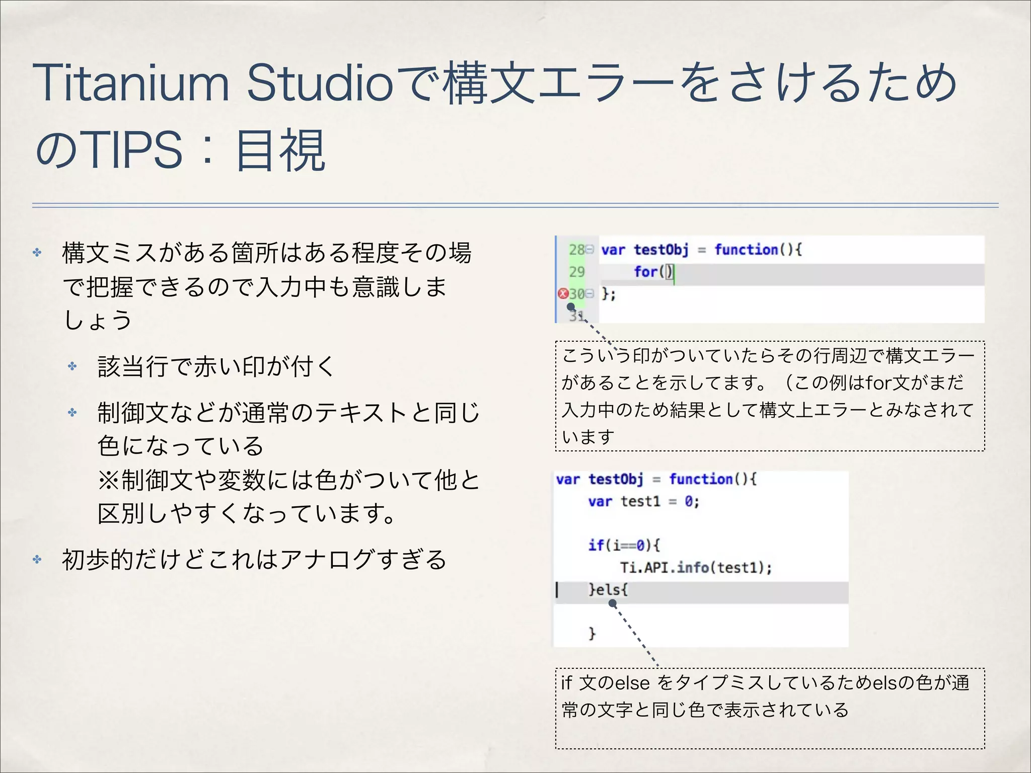The image size is (1031, 773).
Task: Click the sub-bullet starting '制御文などが通常のテキスト'
Action: coord(289,429)
